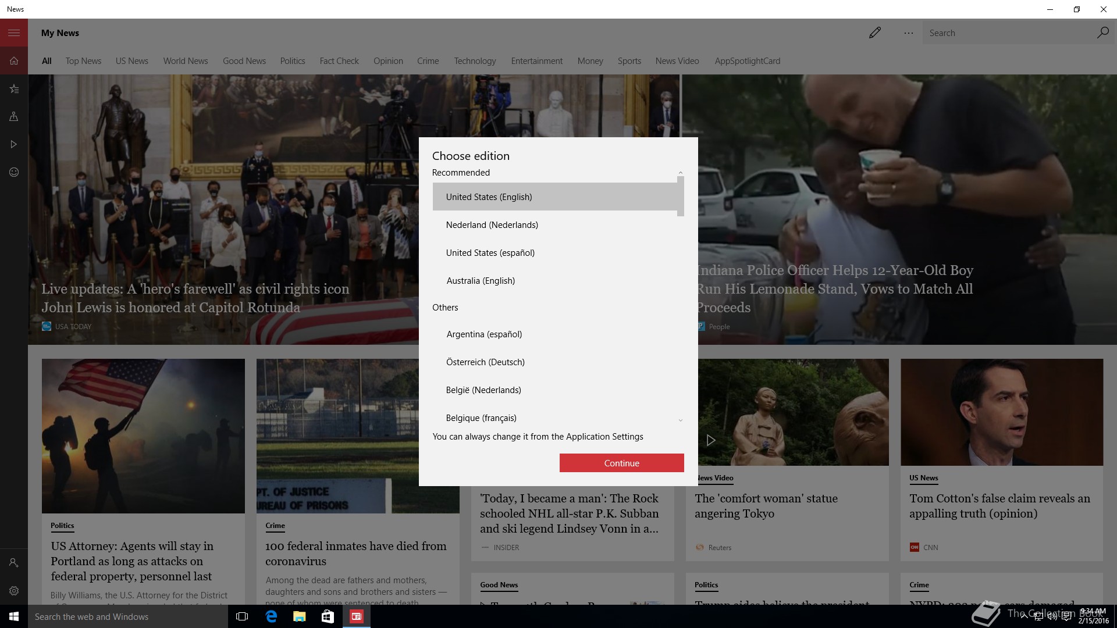Open 100 federal inmates coronavirus article
Screen dimensions: 1117x628
(x=355, y=554)
